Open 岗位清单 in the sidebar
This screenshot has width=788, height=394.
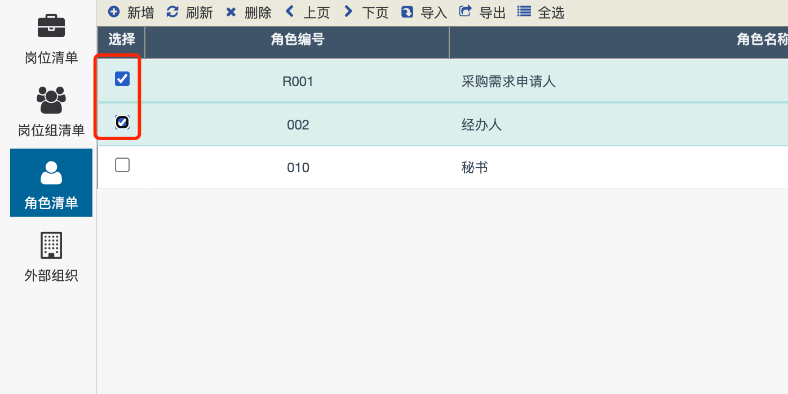(x=51, y=38)
